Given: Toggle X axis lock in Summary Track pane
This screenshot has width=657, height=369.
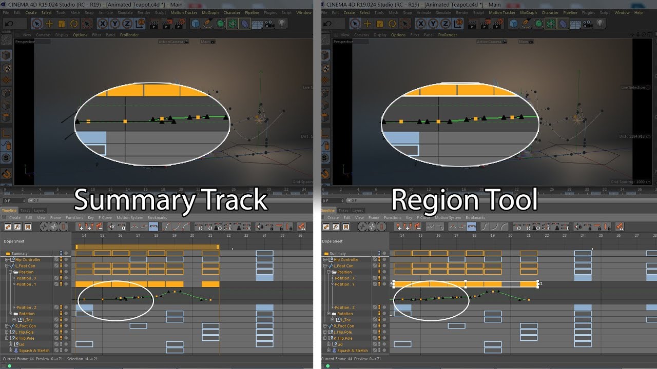Looking at the screenshot, I should (x=102, y=23).
